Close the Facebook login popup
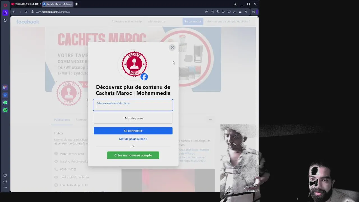The image size is (359, 202). coord(172,47)
